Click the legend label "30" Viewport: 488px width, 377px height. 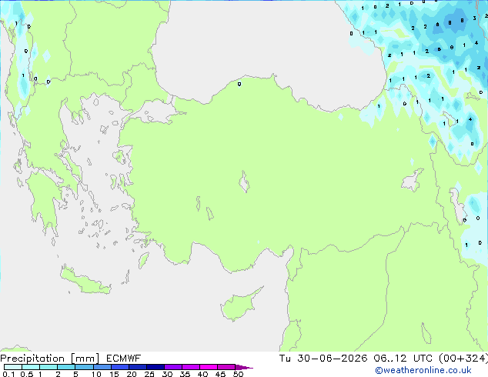pyautogui.click(x=167, y=374)
